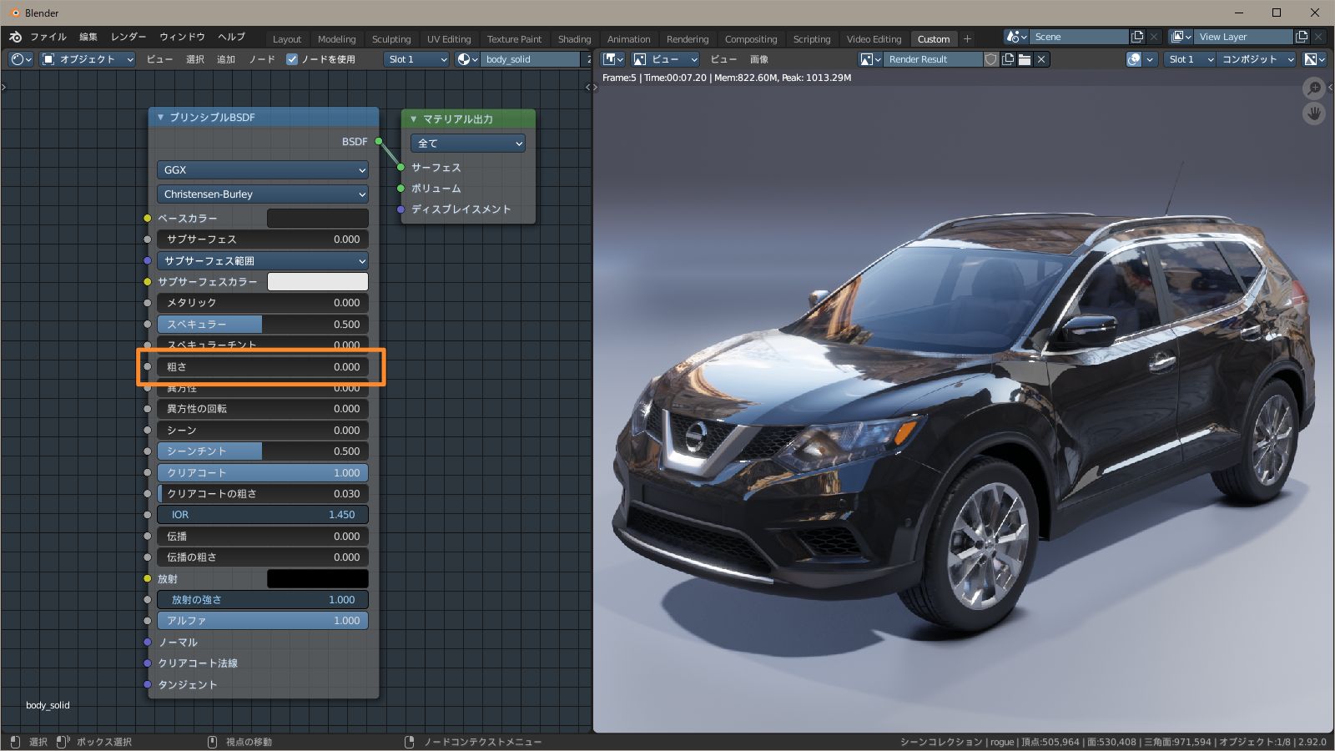Switch to the Shading workspace tab

pyautogui.click(x=574, y=39)
